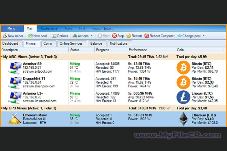Viewport: 227px width, 151px height.
Task: Click the Avg: 503,93 MH/s value
Action: (x=141, y=97)
